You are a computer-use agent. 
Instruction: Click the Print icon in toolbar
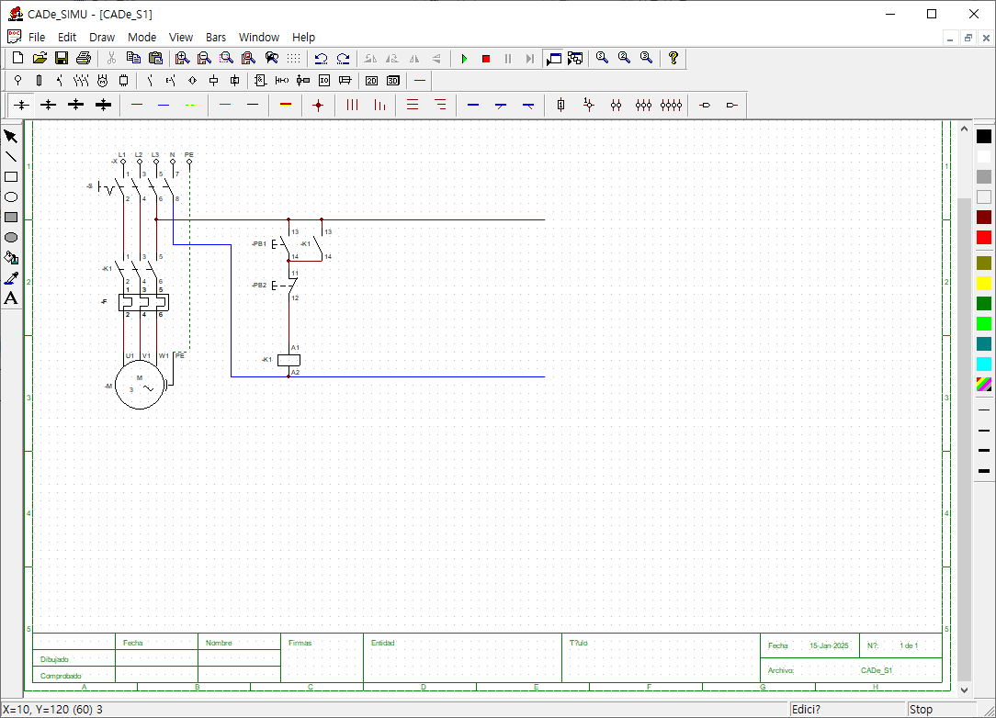point(84,59)
